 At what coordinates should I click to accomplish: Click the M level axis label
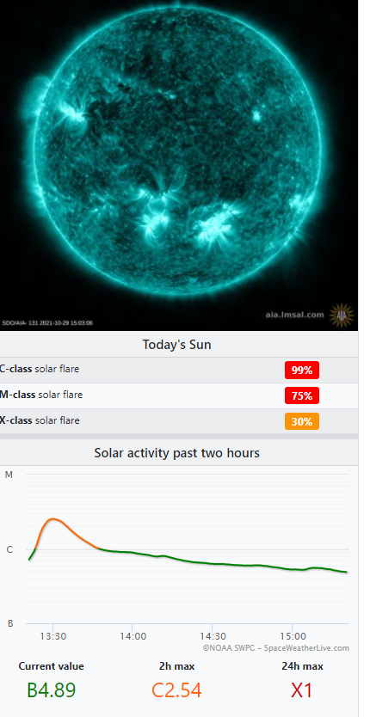tap(9, 475)
